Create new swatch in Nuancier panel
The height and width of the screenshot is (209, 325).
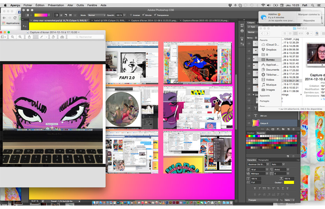click(288, 156)
